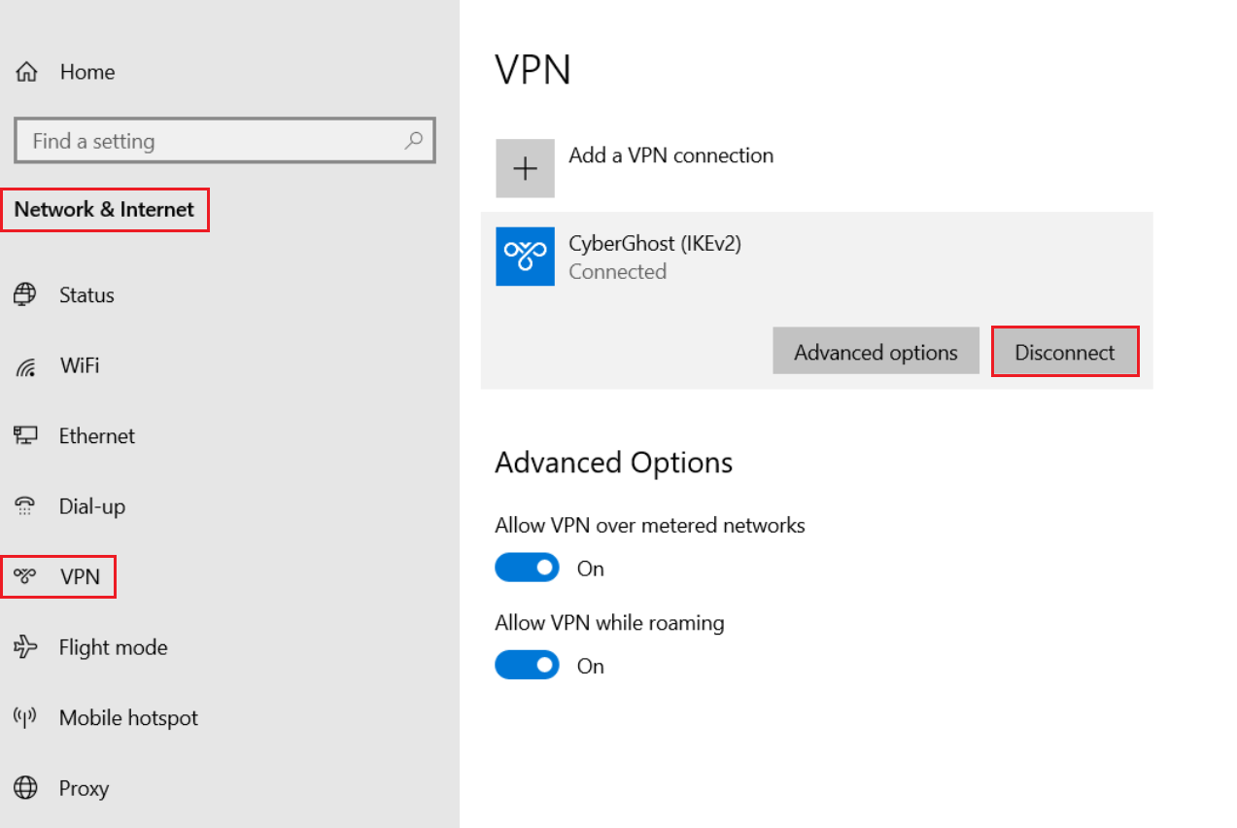Click the Ethernet monitor icon
Image resolution: width=1237 pixels, height=828 pixels.
pyautogui.click(x=25, y=435)
